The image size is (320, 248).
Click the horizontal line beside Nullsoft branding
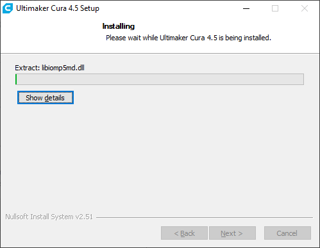click(x=205, y=217)
